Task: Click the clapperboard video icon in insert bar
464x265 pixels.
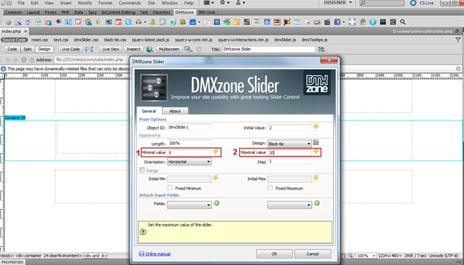Action: (x=327, y=22)
